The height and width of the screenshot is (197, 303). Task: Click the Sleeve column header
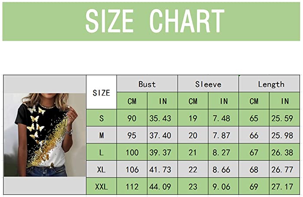click(x=208, y=84)
